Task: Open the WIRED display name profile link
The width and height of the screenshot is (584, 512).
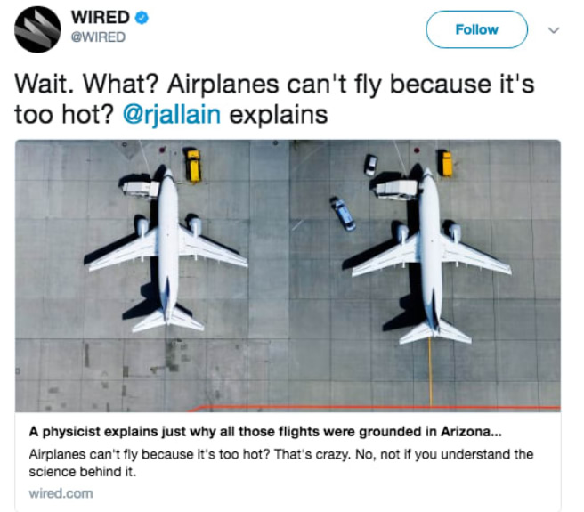Action: click(101, 18)
